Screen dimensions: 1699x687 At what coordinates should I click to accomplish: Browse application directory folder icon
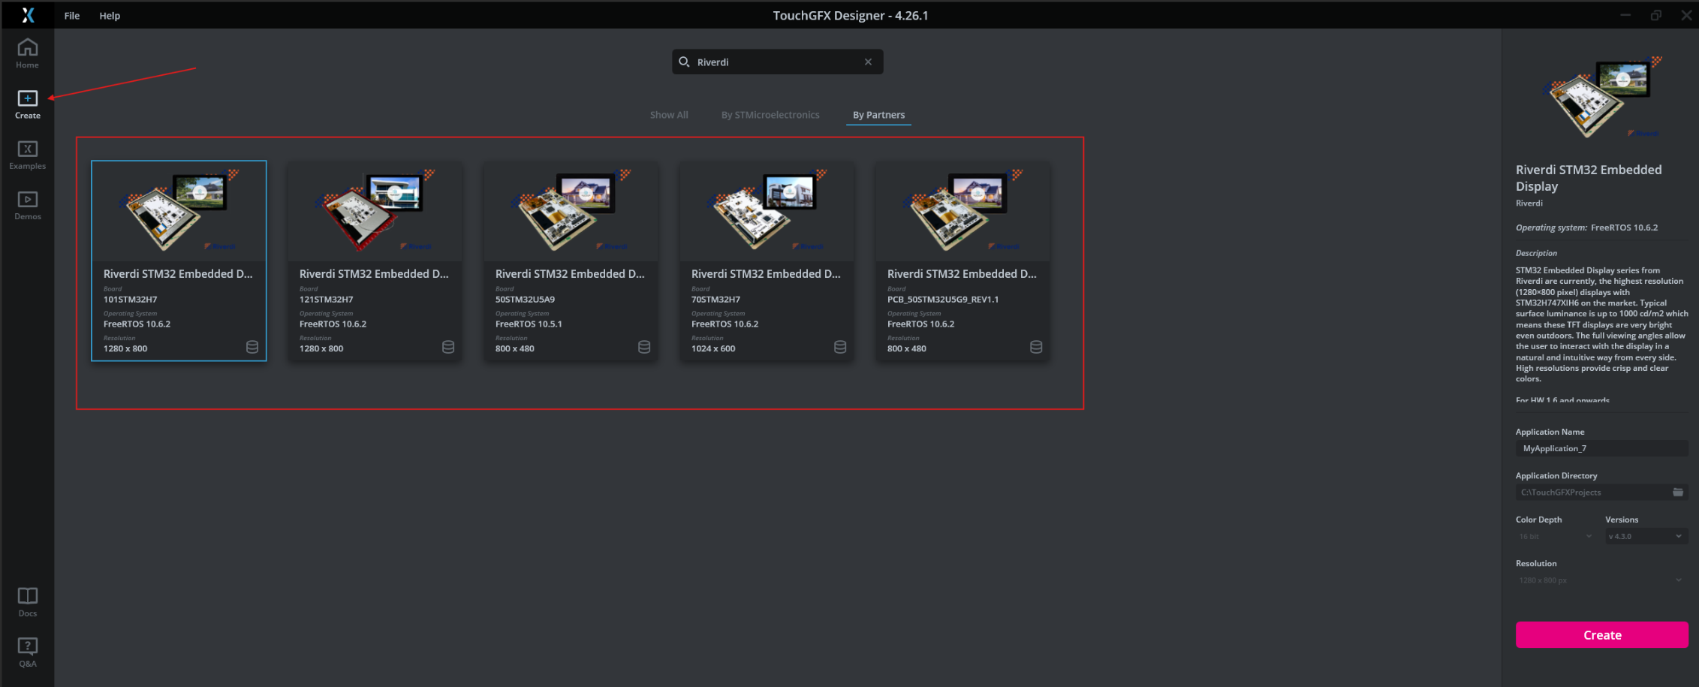click(x=1678, y=492)
